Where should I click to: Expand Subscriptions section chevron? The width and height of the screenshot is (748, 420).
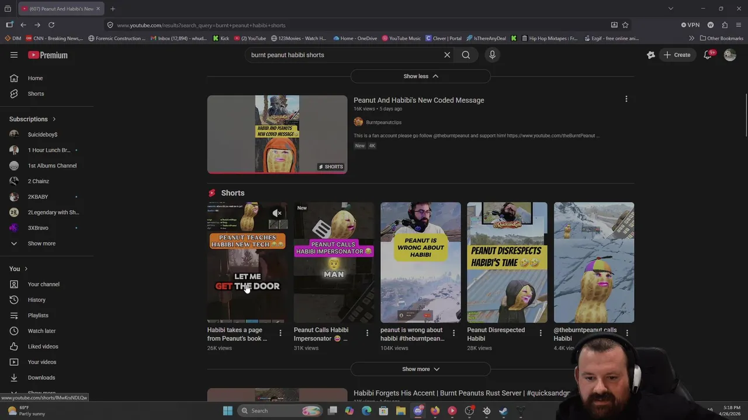[54, 119]
